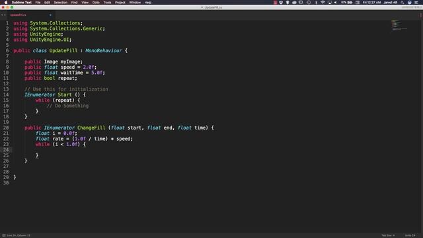This screenshot has height=238, width=423.
Task: Open the View menu
Action: [x=85, y=3]
